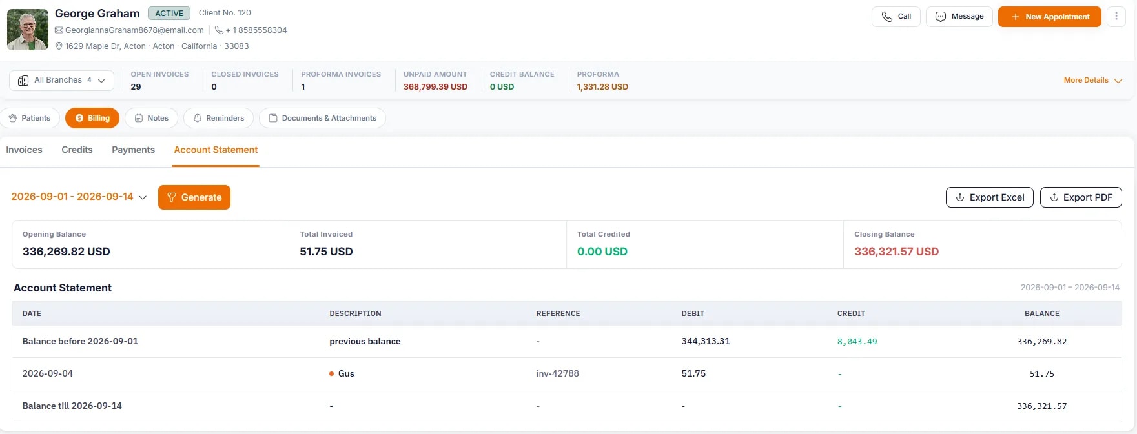
Task: Click the paw icon on Patients tab
Action: [x=13, y=118]
